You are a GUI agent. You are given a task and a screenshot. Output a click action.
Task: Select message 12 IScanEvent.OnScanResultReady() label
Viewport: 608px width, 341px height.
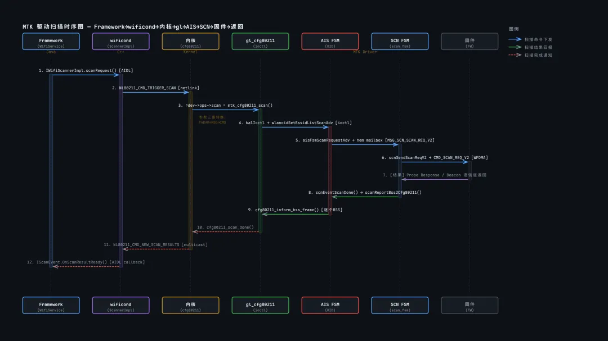point(86,262)
